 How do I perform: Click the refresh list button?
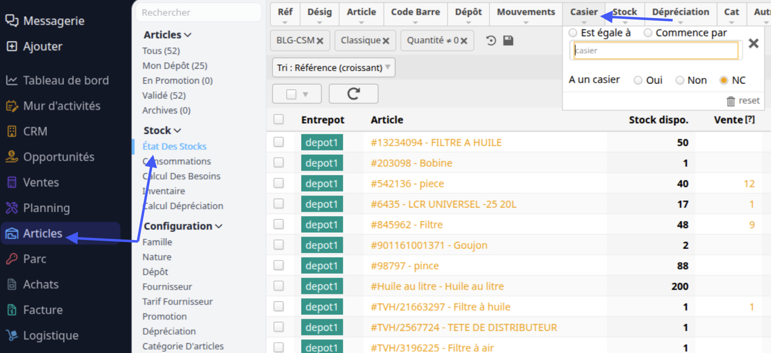(354, 93)
